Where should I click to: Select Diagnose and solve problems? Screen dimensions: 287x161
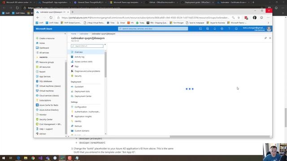coord(86,71)
